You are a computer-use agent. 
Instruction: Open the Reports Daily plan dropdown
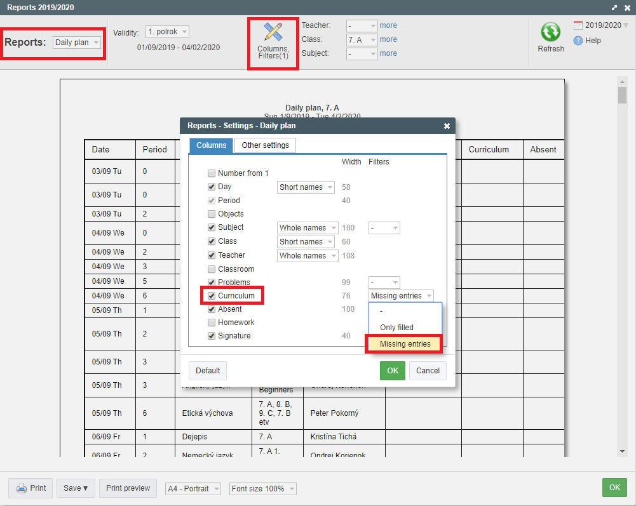tap(77, 43)
